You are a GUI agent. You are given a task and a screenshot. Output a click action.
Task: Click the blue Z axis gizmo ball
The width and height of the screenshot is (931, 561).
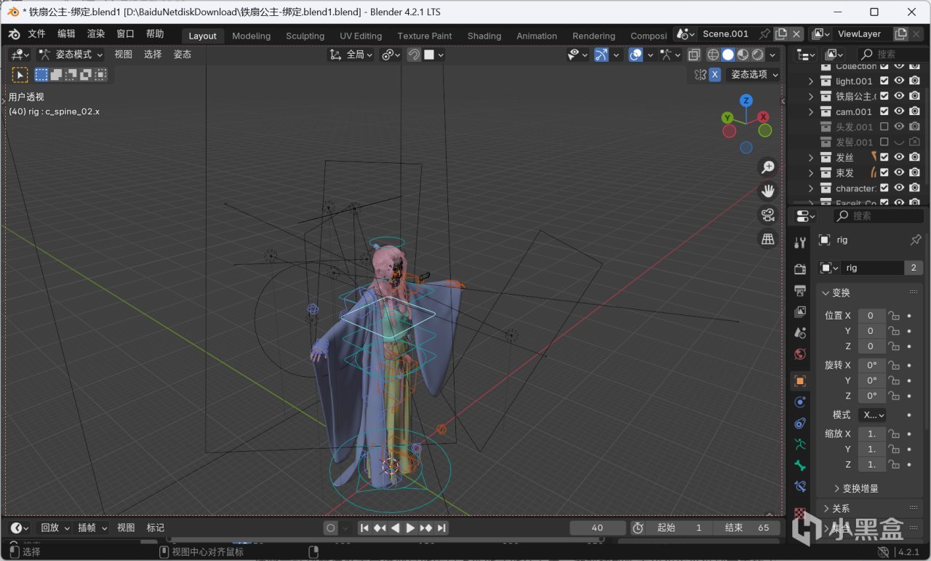746,100
